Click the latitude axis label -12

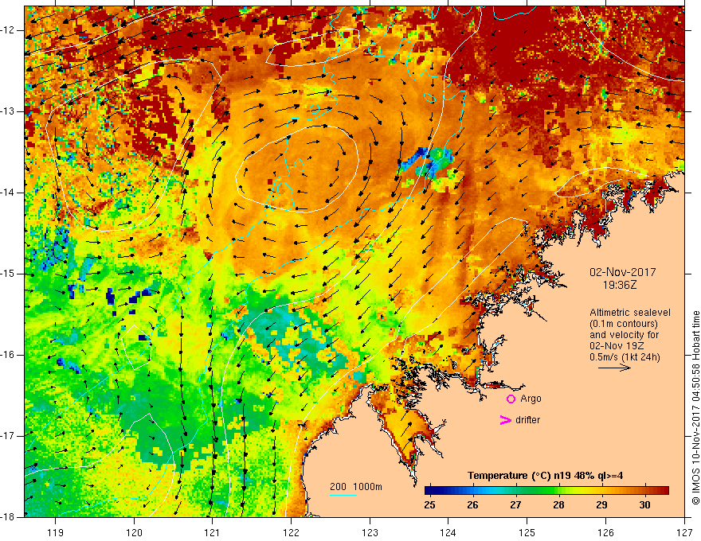click(8, 30)
